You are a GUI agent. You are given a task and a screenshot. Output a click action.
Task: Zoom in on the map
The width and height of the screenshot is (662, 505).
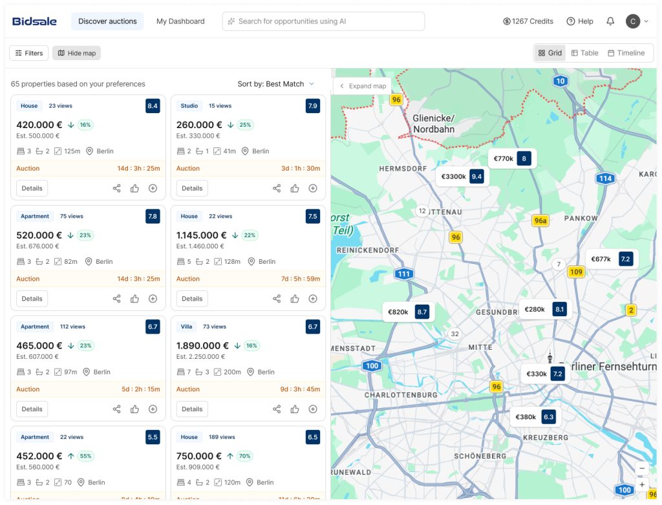[641, 484]
